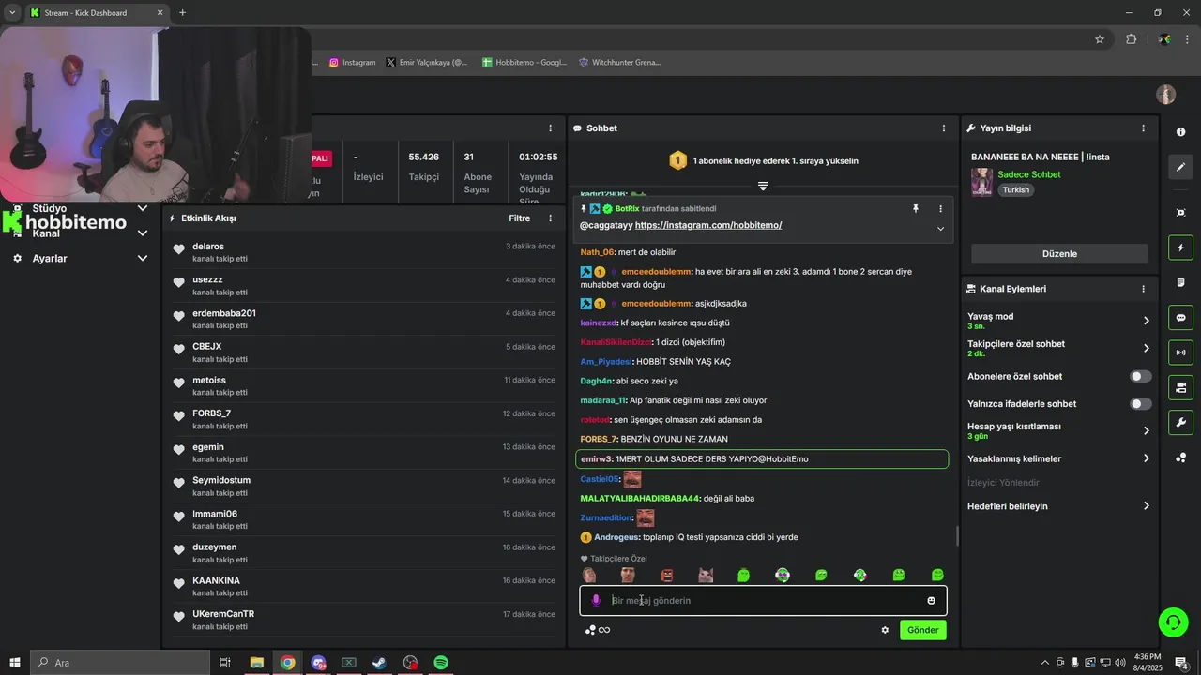Open the Witchhunter Grena bookmark
The width and height of the screenshot is (1201, 675).
coord(620,63)
